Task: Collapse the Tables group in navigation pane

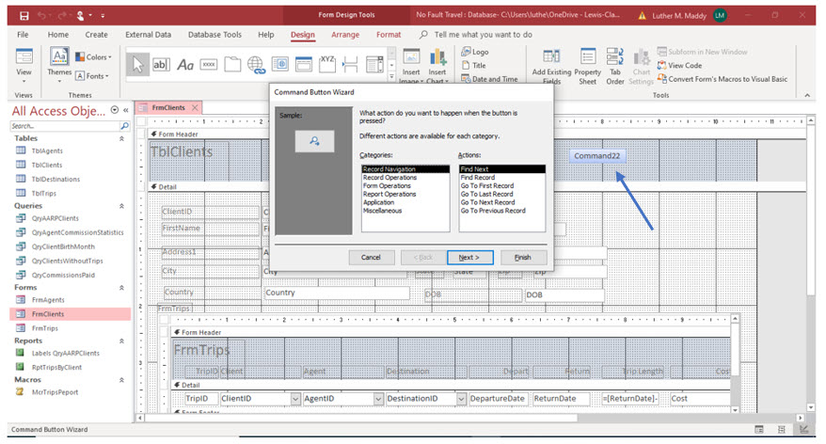Action: tap(121, 138)
